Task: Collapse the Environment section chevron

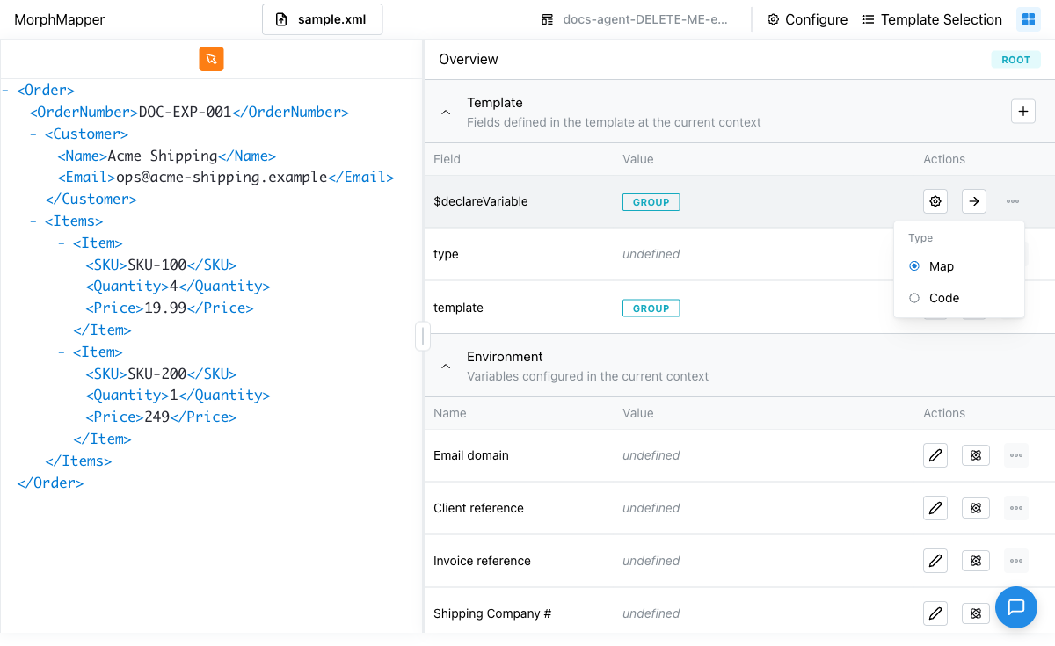Action: point(446,367)
